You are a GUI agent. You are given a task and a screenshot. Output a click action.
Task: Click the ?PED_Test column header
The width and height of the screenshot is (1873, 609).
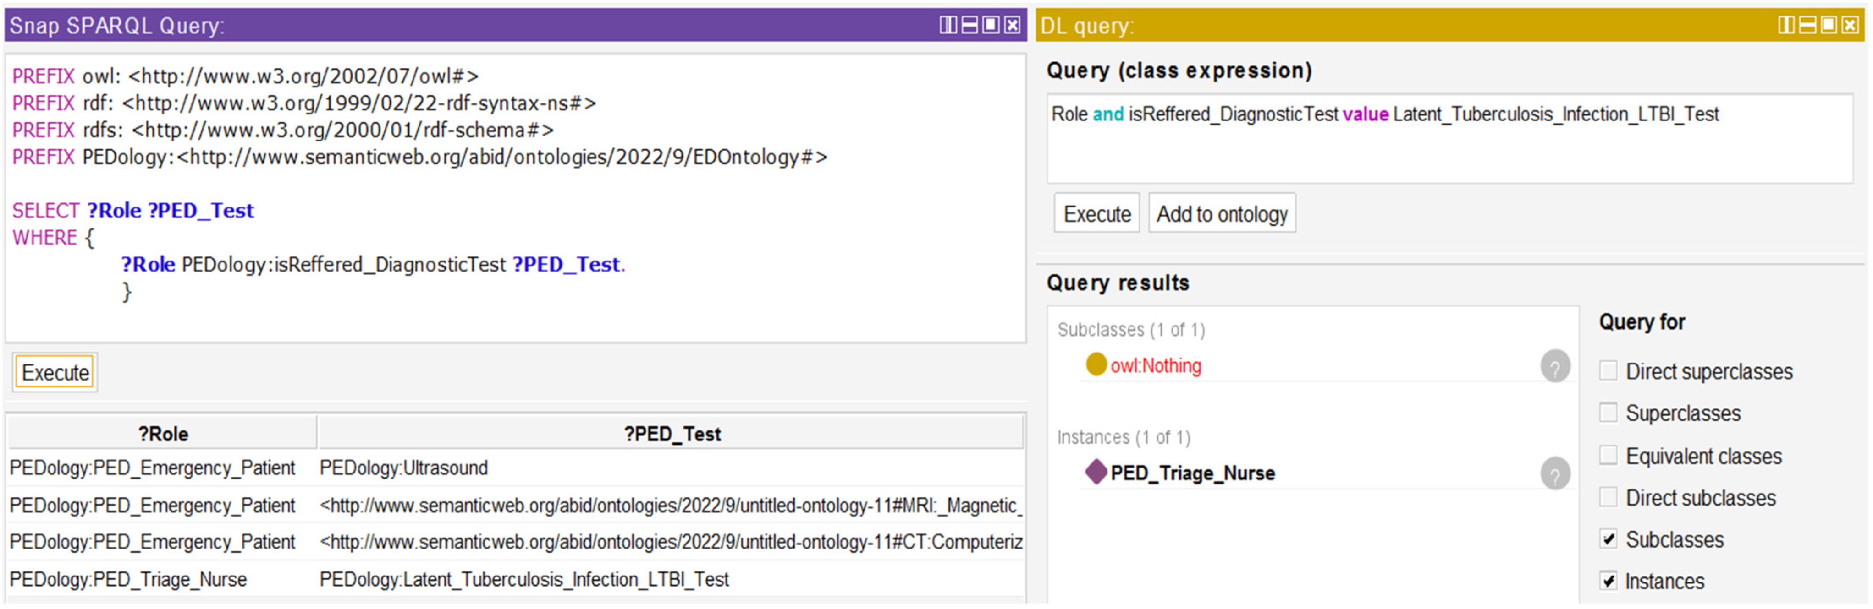pos(671,434)
